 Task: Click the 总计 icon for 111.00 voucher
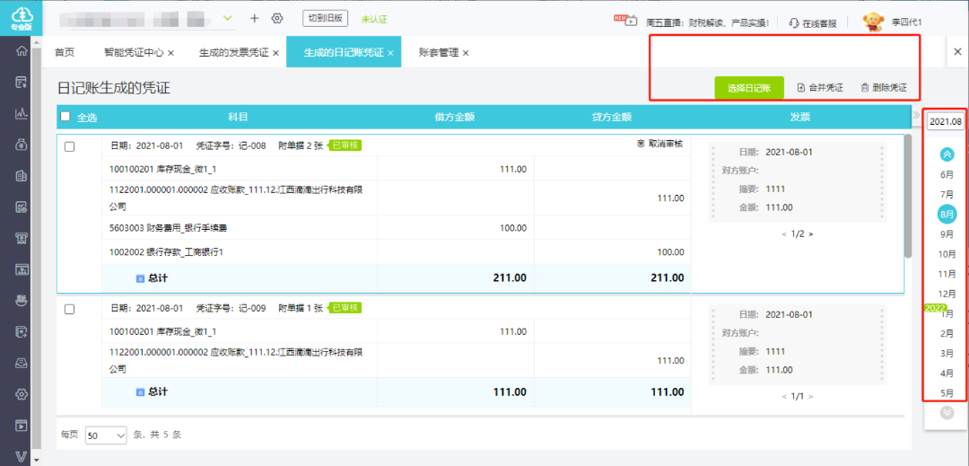tap(140, 391)
